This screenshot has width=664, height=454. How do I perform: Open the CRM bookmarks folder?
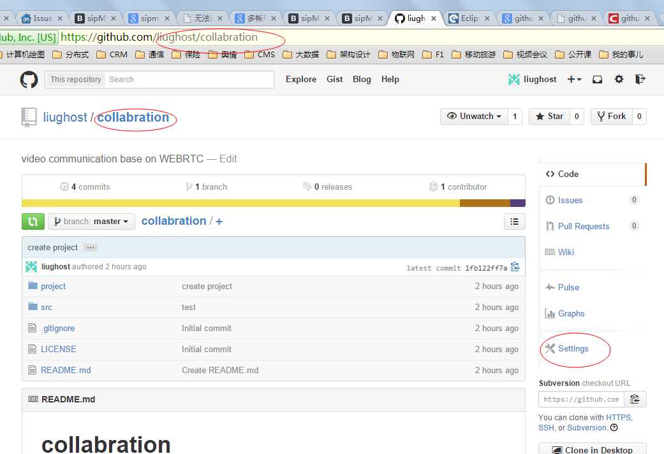click(x=112, y=55)
